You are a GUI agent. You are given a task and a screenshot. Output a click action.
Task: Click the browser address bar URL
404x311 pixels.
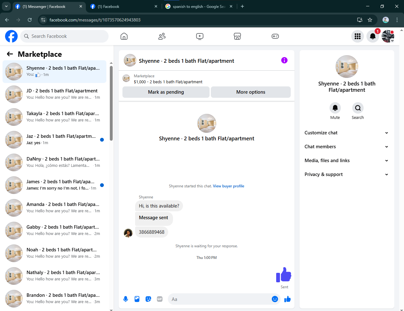(95, 20)
